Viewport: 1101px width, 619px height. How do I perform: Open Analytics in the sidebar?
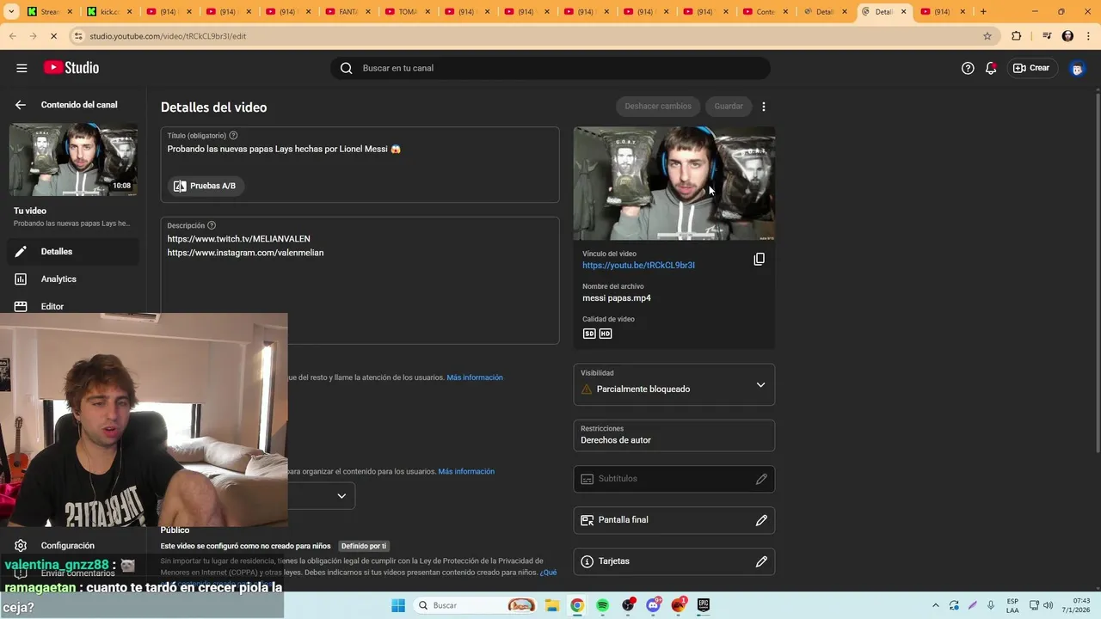(x=73, y=279)
